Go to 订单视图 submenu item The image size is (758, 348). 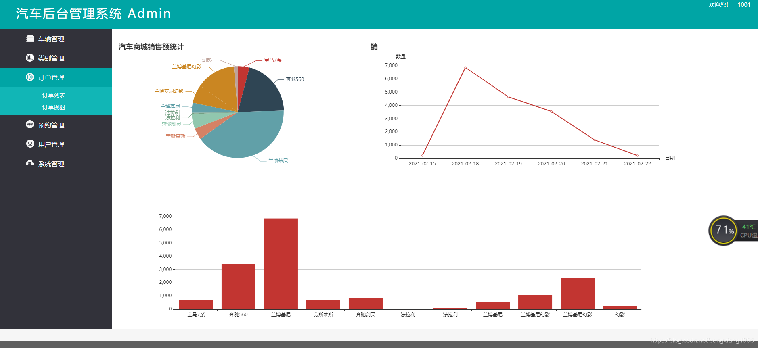pyautogui.click(x=54, y=107)
